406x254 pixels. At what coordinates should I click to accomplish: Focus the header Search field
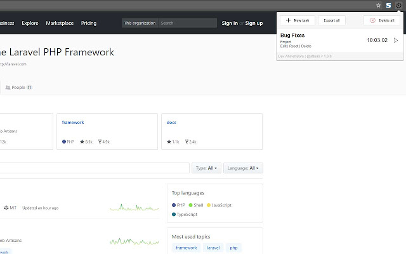tap(188, 23)
